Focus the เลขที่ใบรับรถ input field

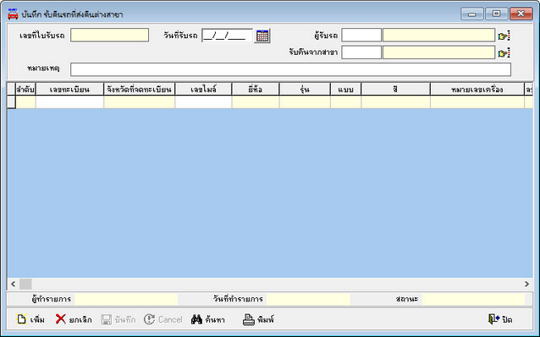pyautogui.click(x=109, y=36)
